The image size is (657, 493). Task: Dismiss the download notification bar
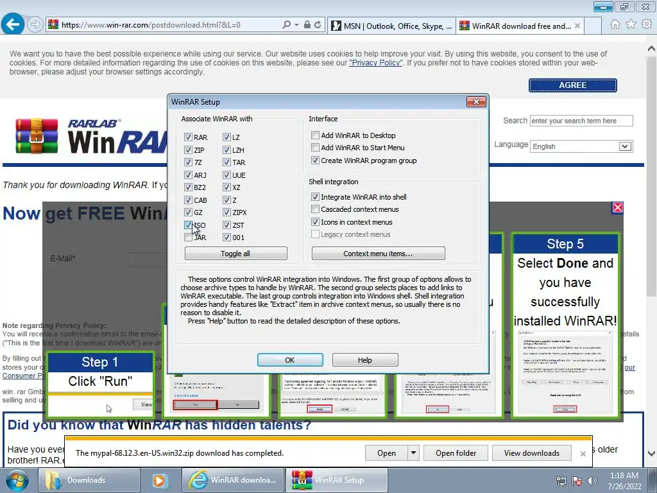tap(583, 454)
